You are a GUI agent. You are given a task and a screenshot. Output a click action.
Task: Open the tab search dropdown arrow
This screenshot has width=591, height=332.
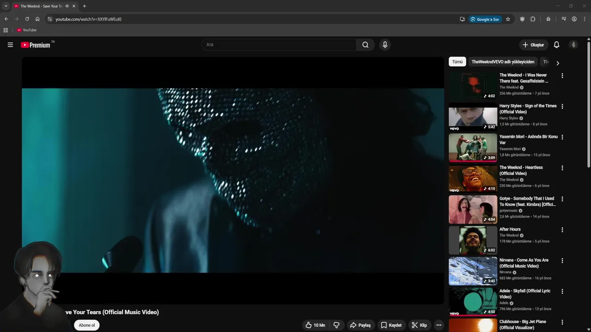click(x=6, y=6)
